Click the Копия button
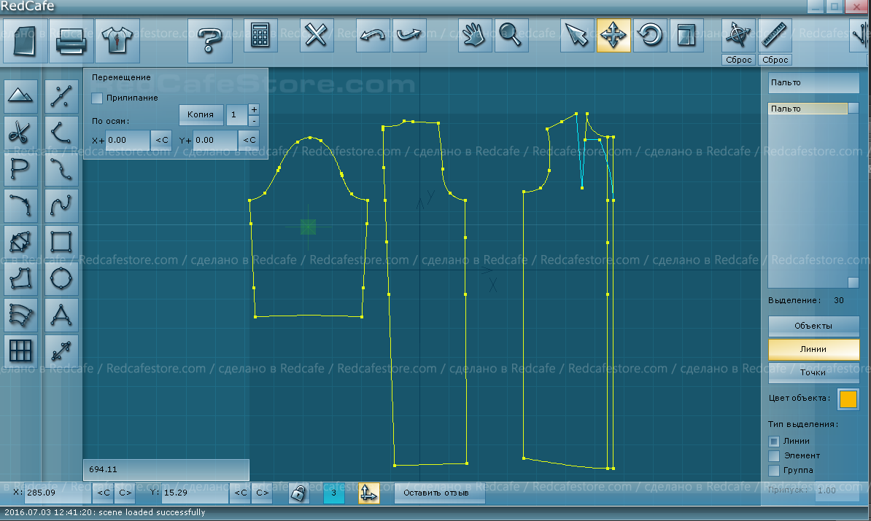The image size is (871, 521). click(201, 114)
